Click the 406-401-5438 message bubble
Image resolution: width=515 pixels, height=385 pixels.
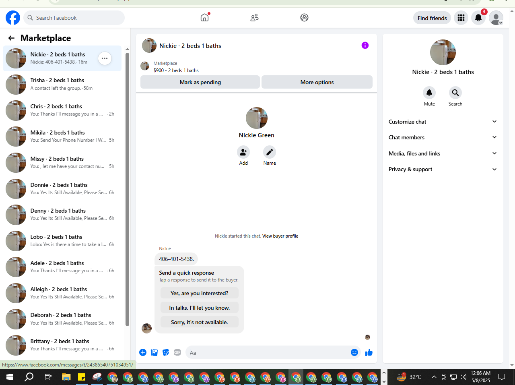tap(176, 259)
